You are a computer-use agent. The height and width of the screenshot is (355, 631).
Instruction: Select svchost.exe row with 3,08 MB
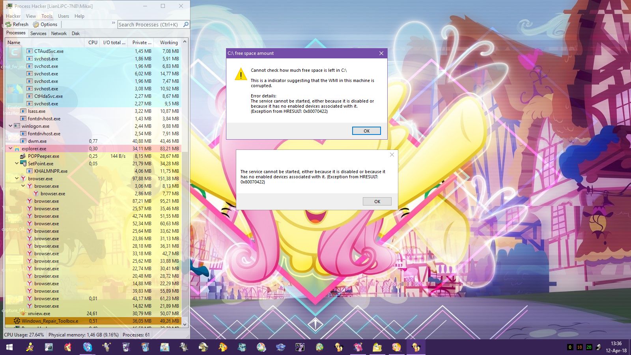93,88
